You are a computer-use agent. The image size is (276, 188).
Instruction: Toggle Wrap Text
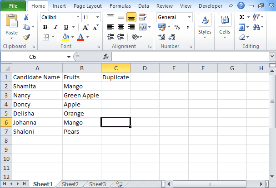pyautogui.click(x=143, y=17)
